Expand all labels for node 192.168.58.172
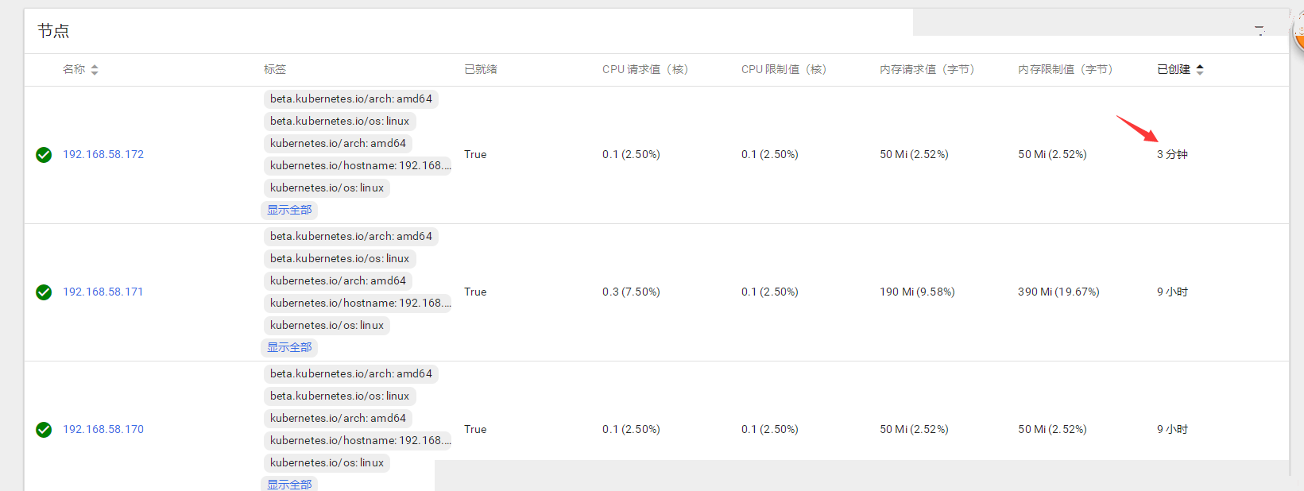Viewport: 1304px width, 491px height. 289,210
